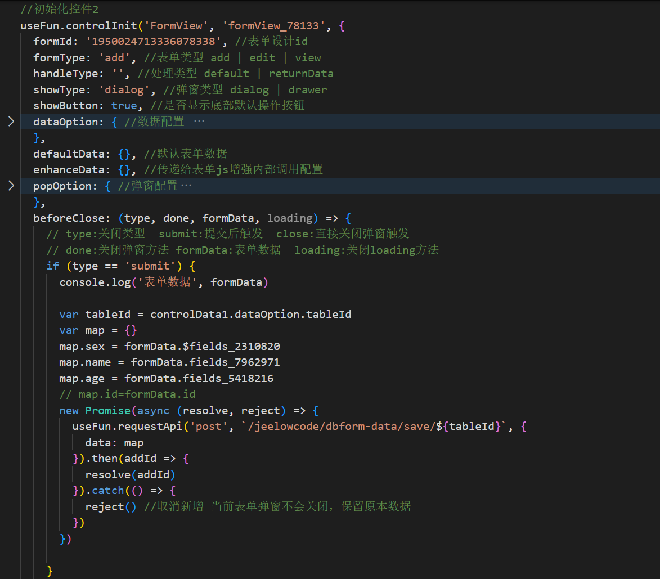This screenshot has height=579, width=660.
Task: Click the defaultData property name
Action: (x=69, y=154)
